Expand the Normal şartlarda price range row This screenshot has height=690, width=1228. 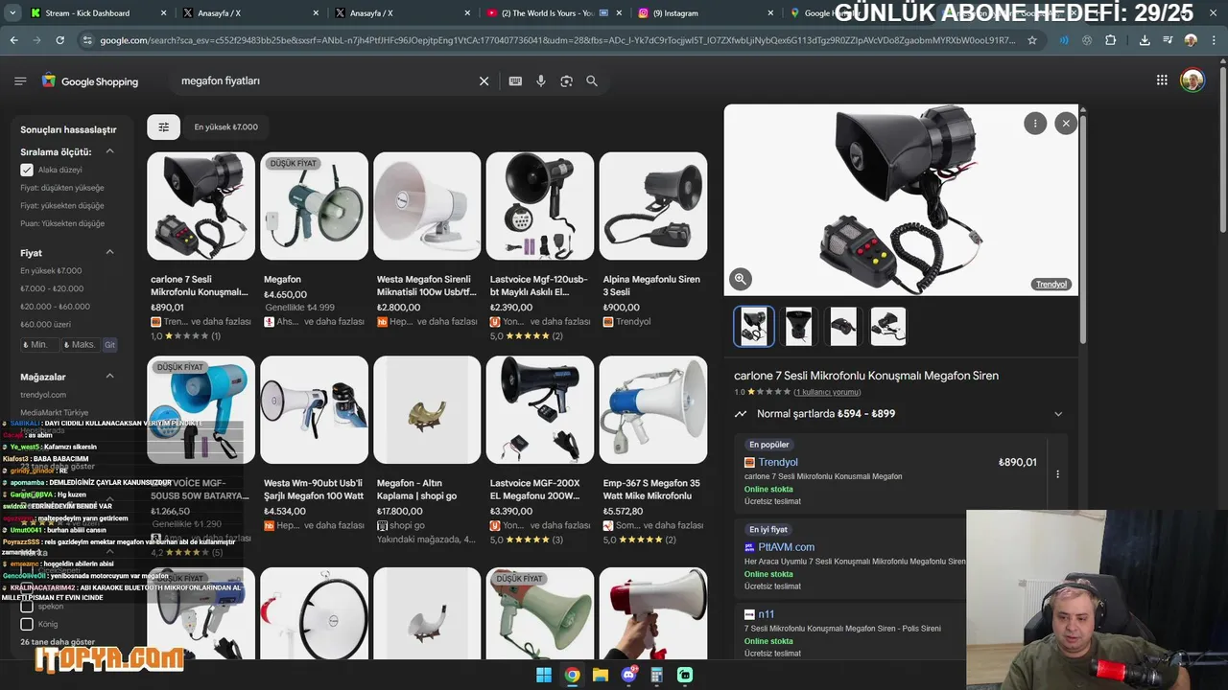pyautogui.click(x=900, y=414)
